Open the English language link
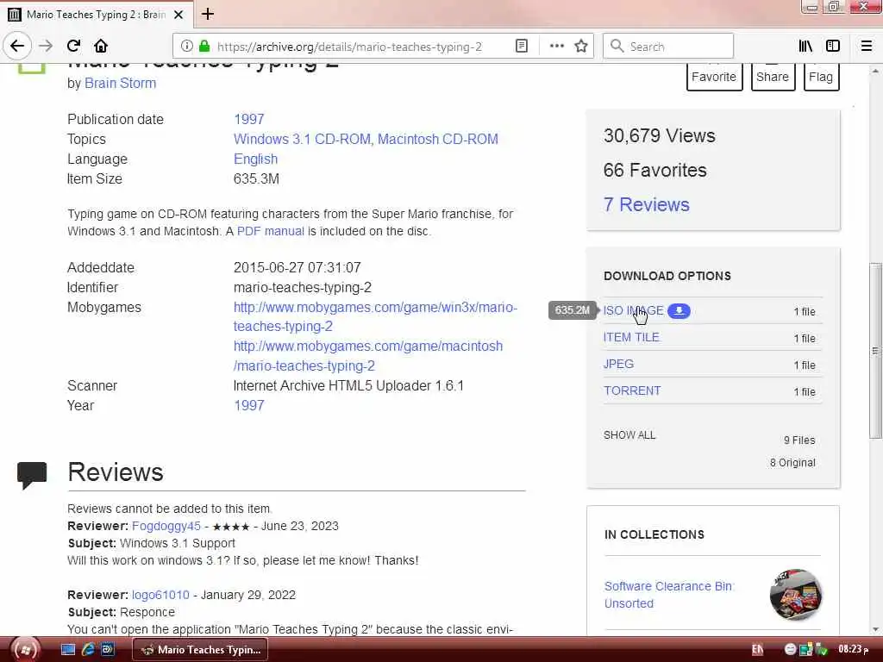 [x=255, y=159]
